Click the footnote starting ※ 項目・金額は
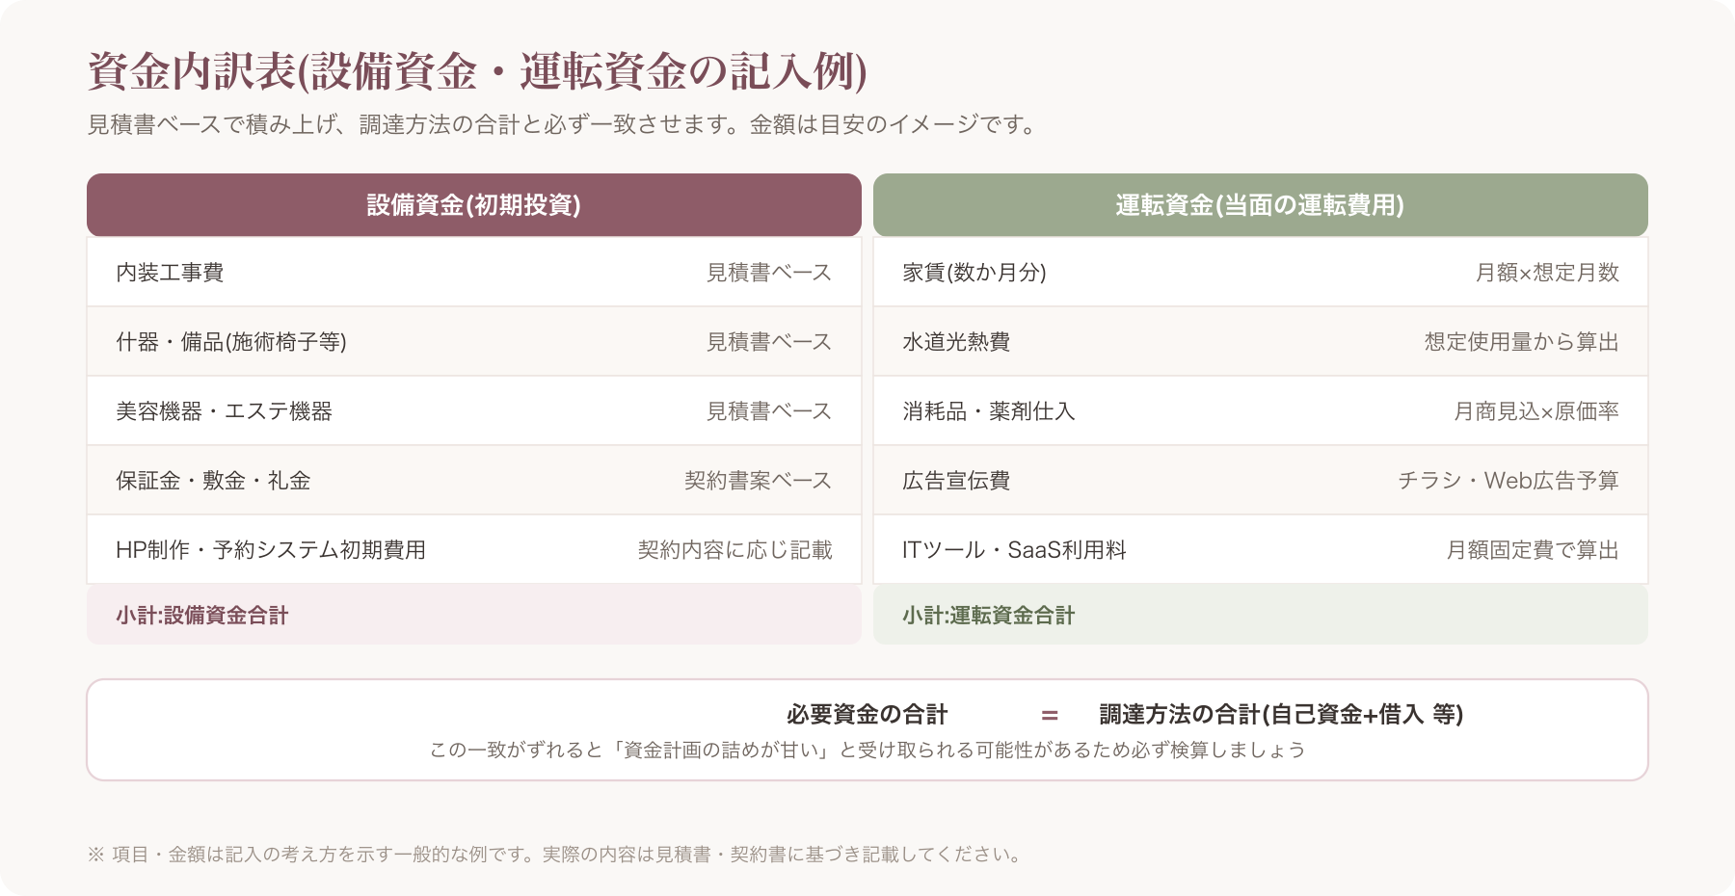This screenshot has height=896, width=1735. (x=555, y=855)
